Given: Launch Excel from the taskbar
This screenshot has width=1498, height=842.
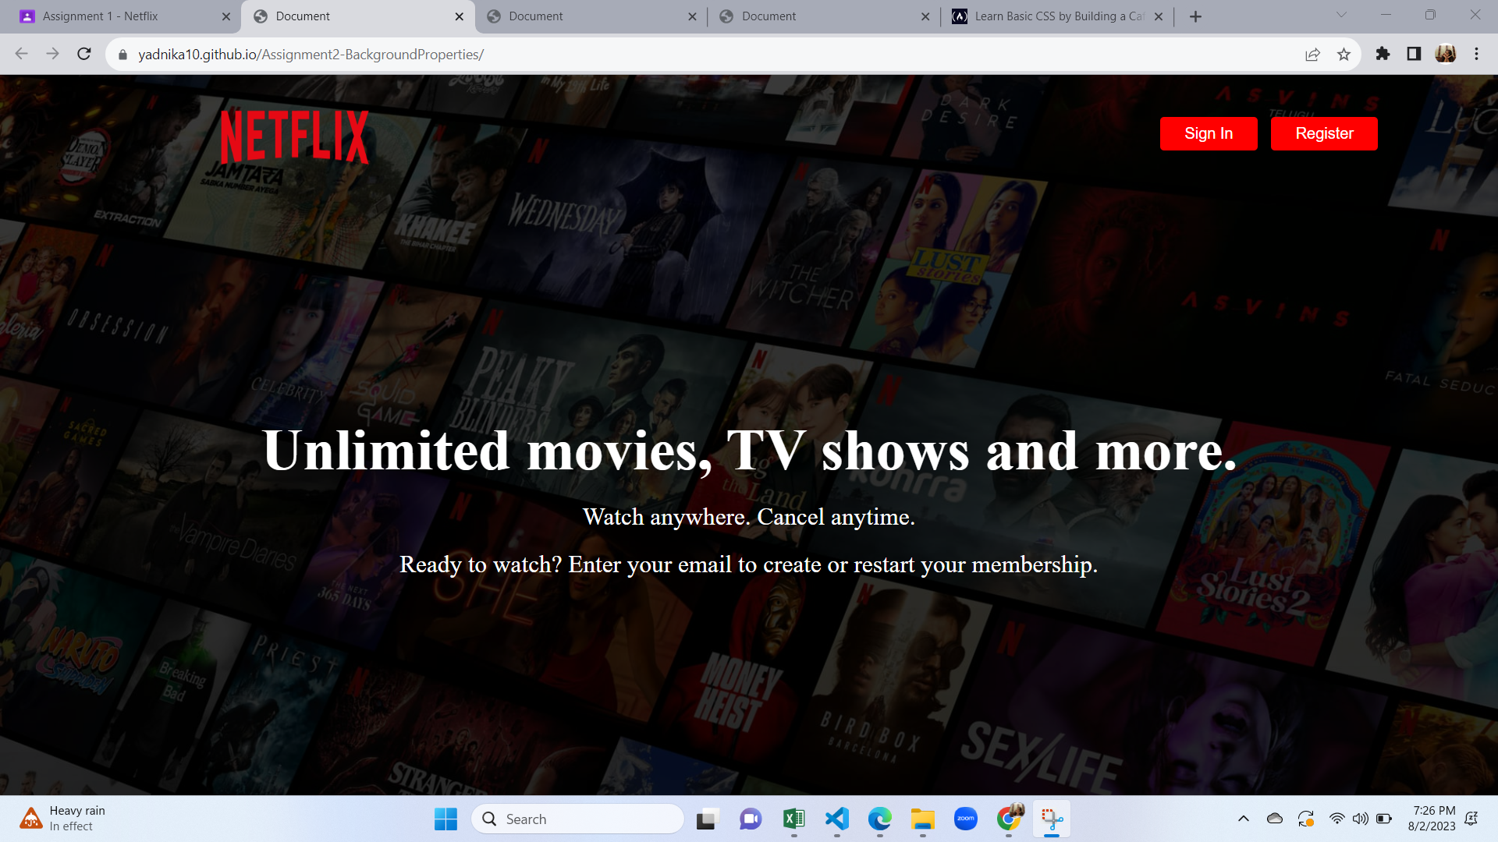Looking at the screenshot, I should tap(793, 819).
